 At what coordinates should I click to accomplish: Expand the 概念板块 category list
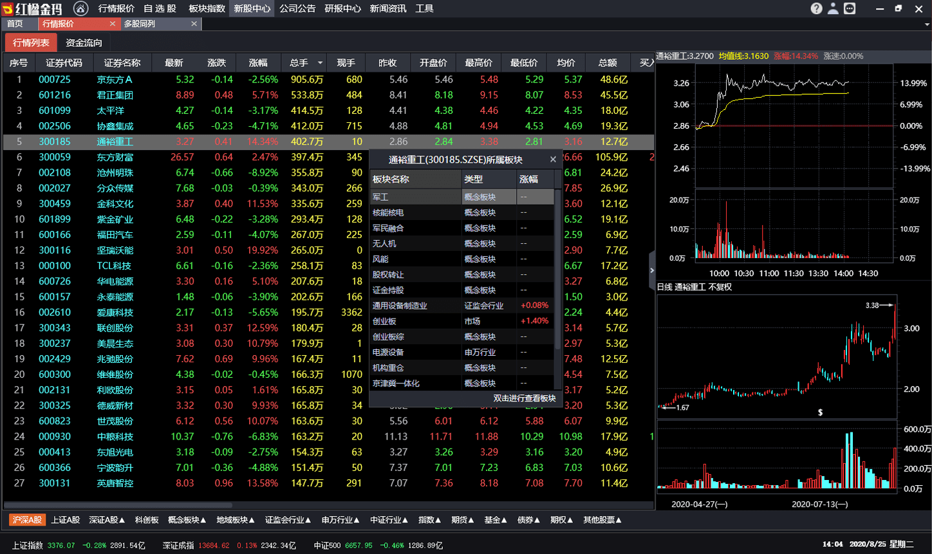[x=187, y=520]
